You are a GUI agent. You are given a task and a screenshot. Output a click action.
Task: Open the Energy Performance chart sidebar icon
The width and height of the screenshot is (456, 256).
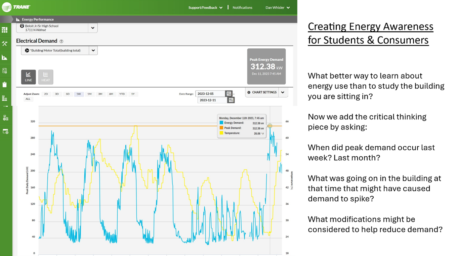point(5,57)
